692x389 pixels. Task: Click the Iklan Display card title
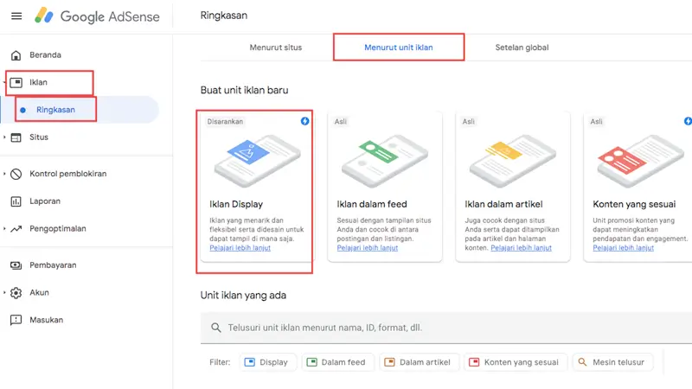236,204
